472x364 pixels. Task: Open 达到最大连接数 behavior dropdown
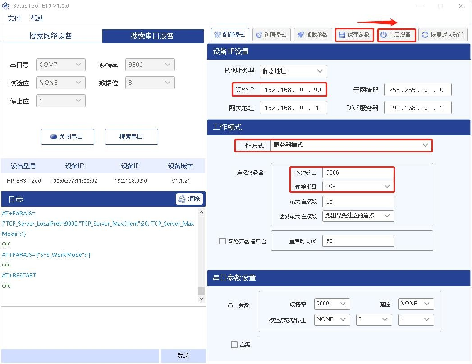(x=358, y=216)
